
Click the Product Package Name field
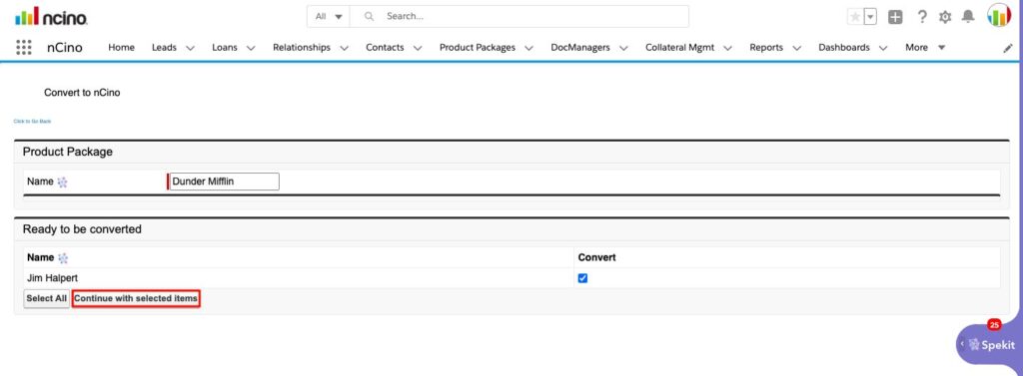224,182
